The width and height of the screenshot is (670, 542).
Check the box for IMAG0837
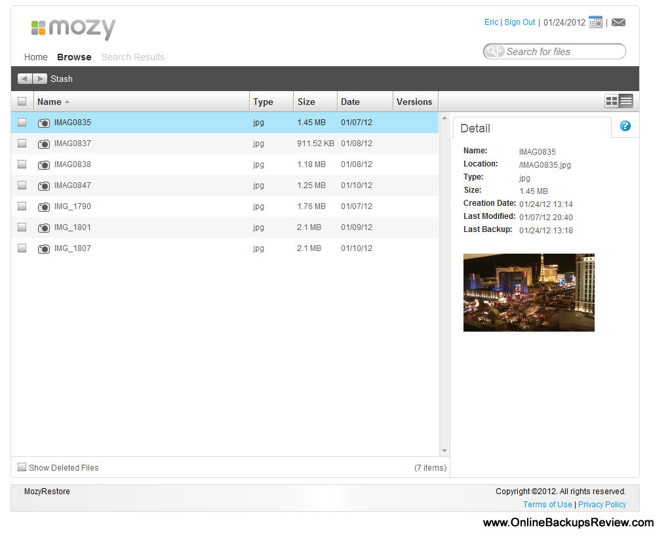coord(22,143)
